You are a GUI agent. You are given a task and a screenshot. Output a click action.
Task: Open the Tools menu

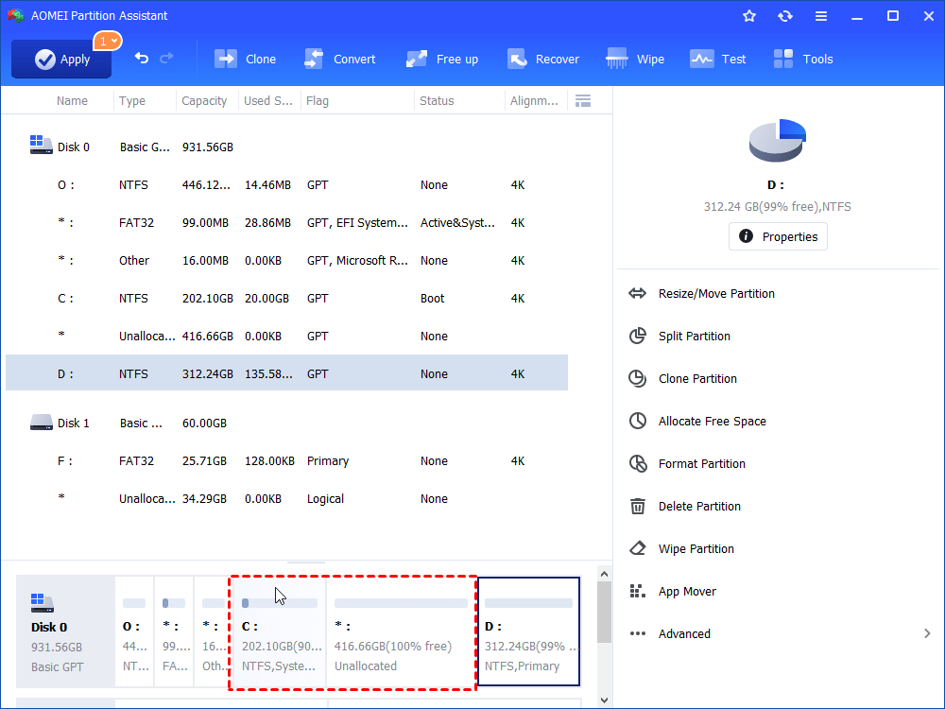pyautogui.click(x=802, y=59)
